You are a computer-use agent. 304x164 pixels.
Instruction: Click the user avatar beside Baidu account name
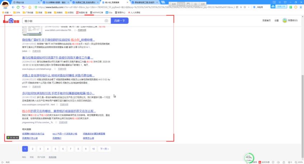[x=285, y=20]
